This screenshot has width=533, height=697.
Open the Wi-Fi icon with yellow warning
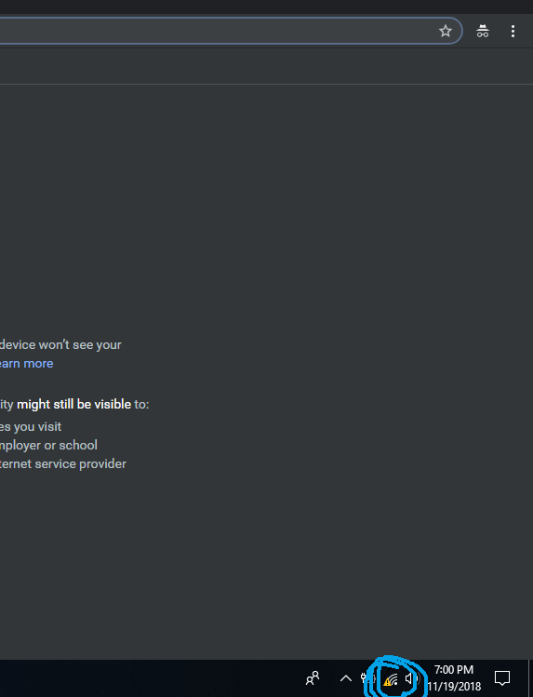tap(391, 679)
